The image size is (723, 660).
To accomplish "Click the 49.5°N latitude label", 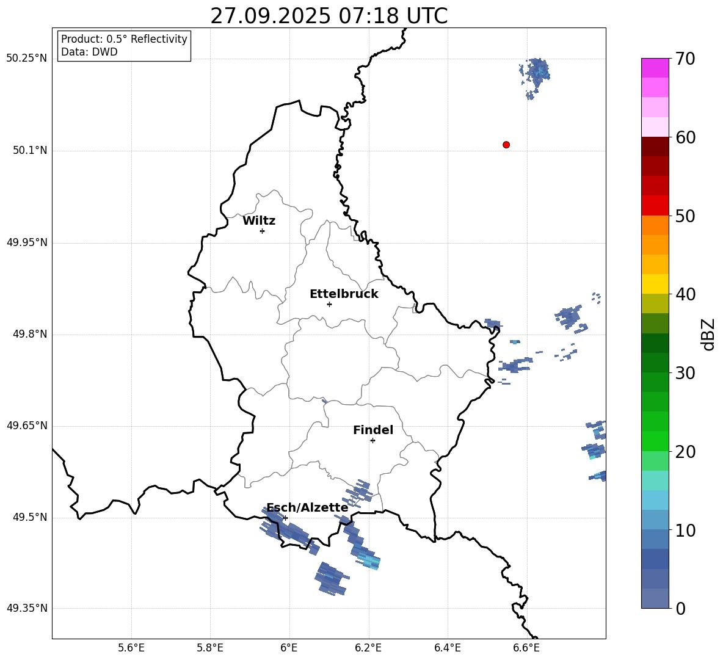I will point(31,517).
